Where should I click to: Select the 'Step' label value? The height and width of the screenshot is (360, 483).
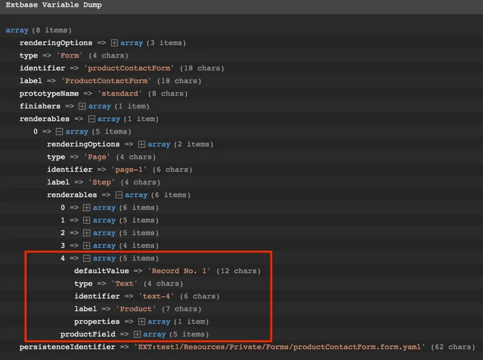tap(101, 182)
